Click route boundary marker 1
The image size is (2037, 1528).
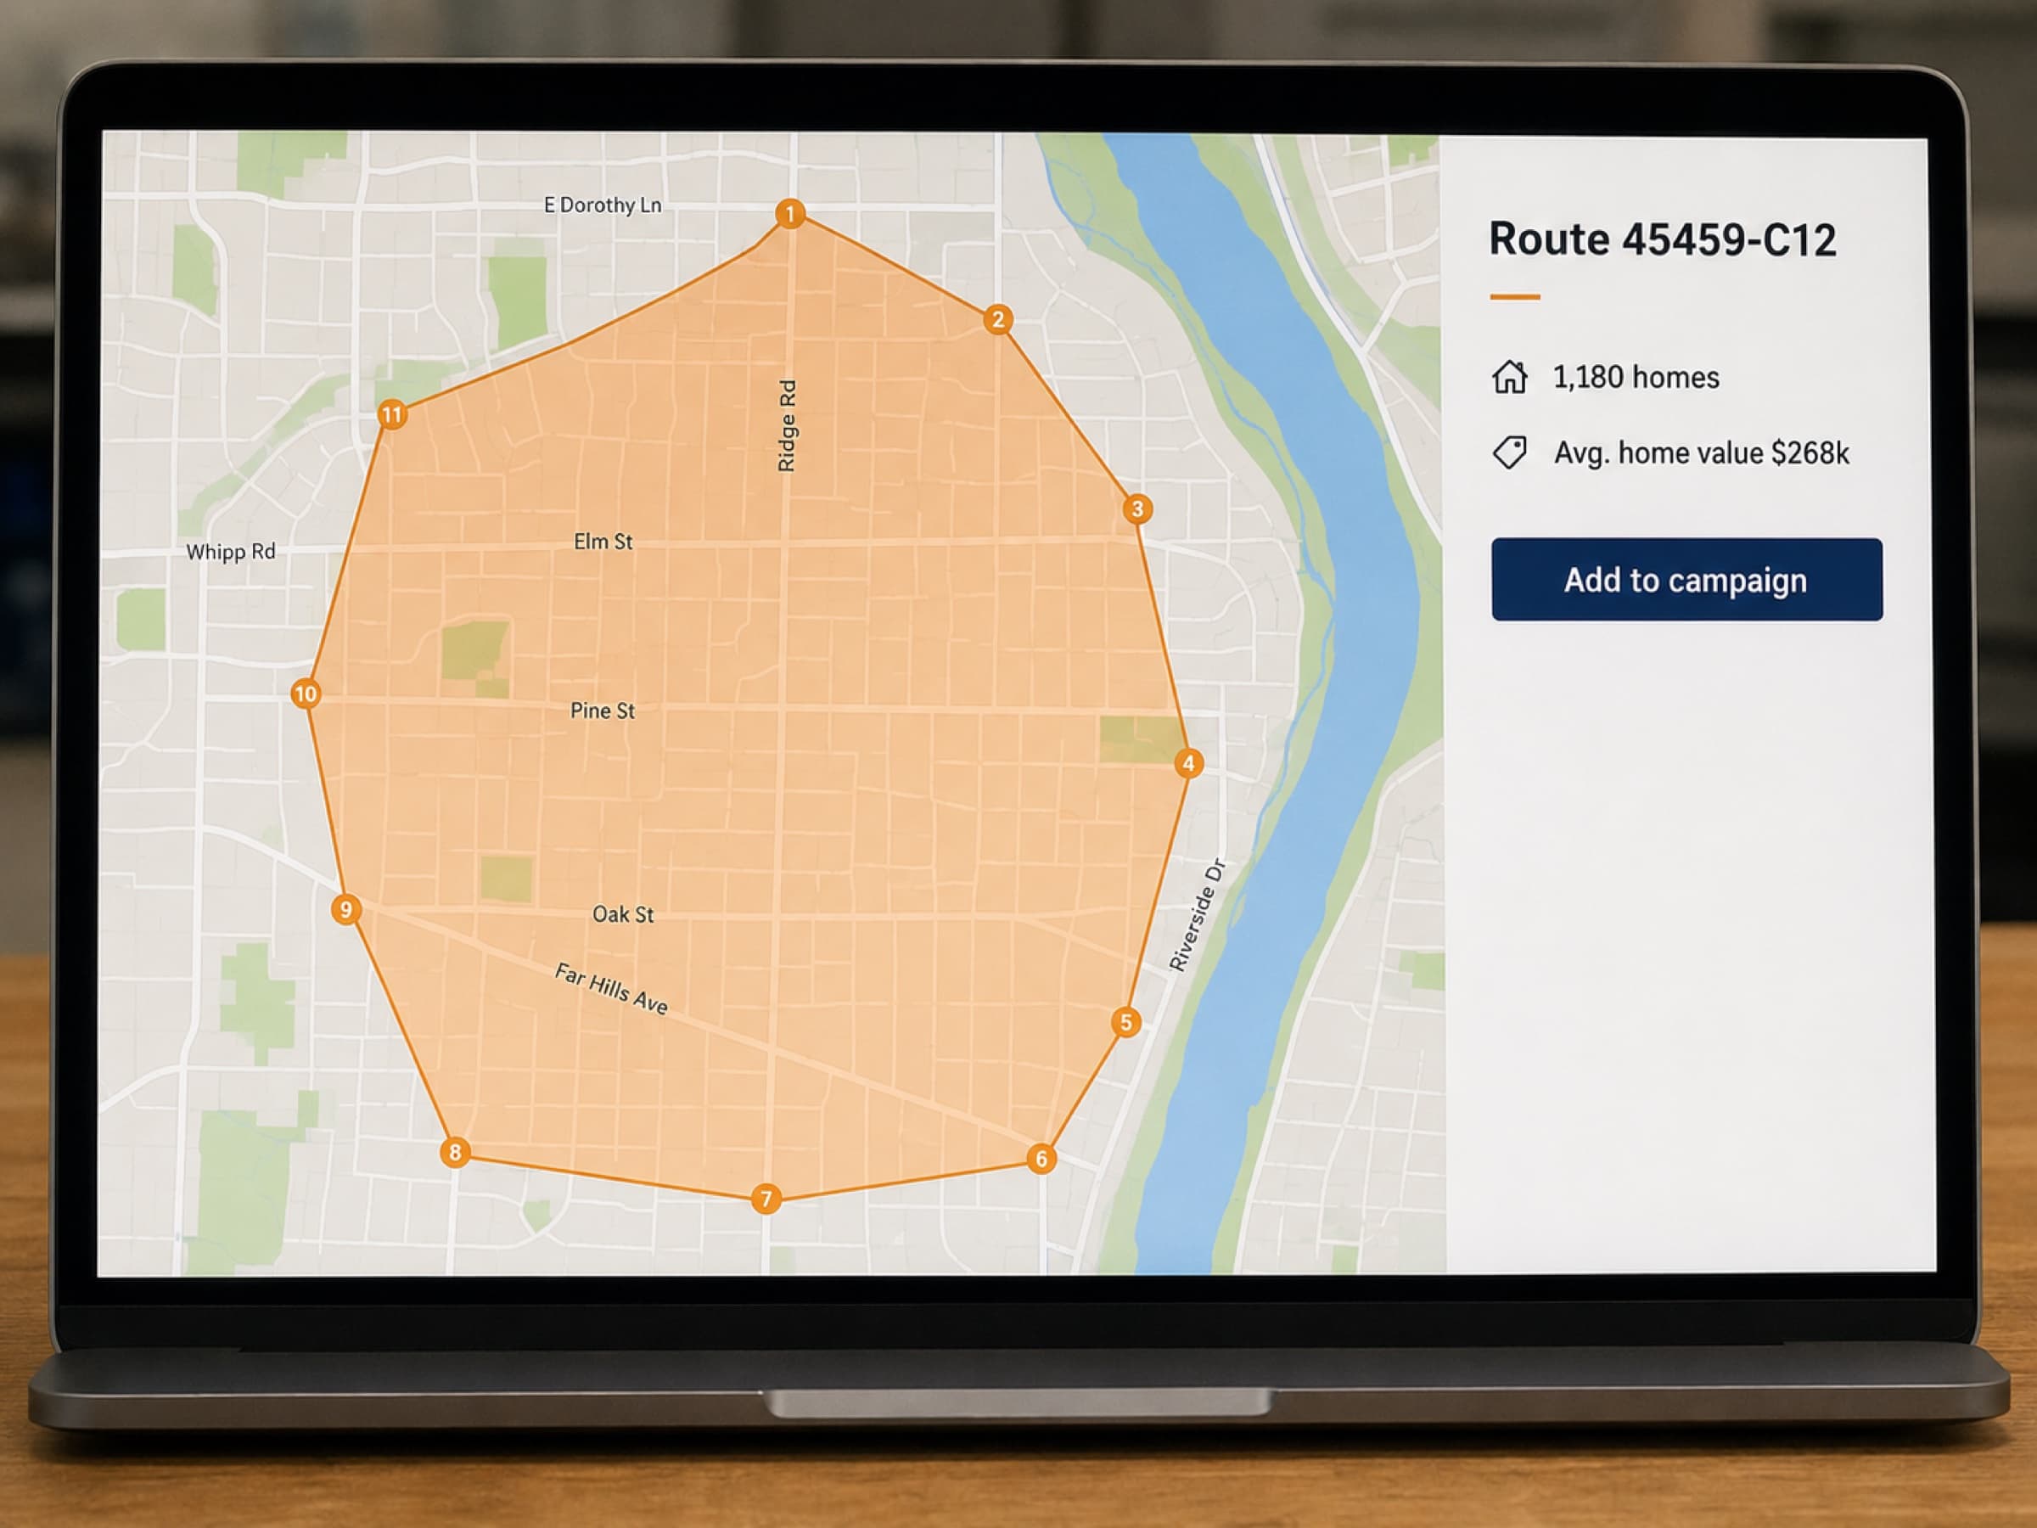click(x=789, y=215)
